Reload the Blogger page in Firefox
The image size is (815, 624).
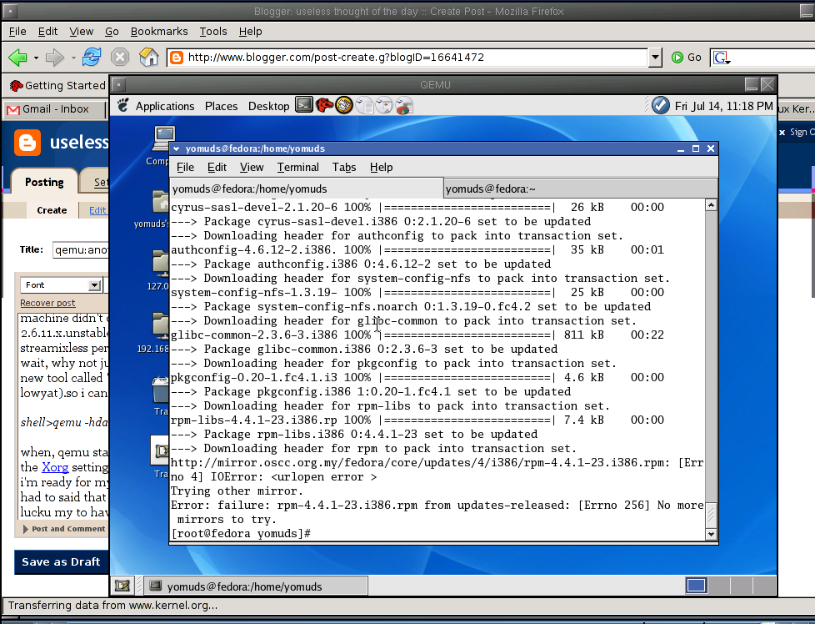coord(92,57)
